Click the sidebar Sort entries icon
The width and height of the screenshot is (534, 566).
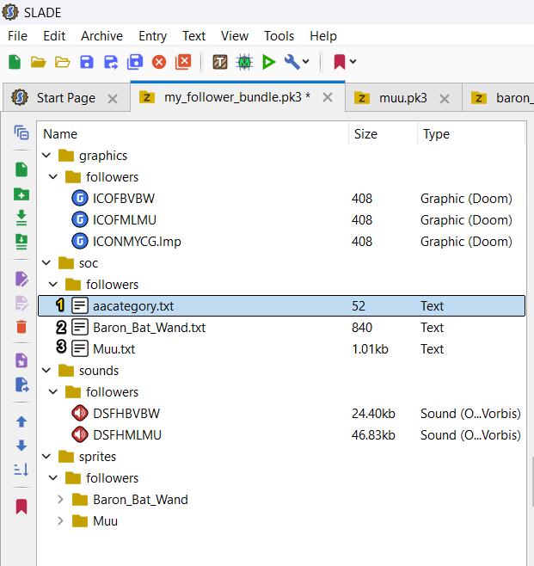[21, 470]
